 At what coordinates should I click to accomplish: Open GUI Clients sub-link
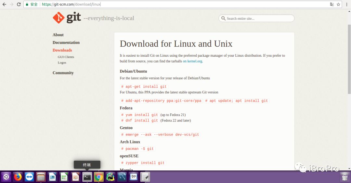click(x=66, y=57)
